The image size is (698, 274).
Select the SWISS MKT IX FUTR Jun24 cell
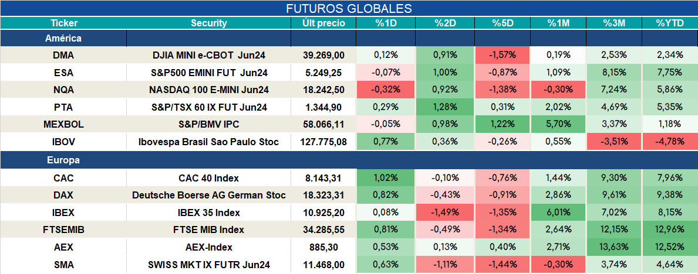point(209,265)
